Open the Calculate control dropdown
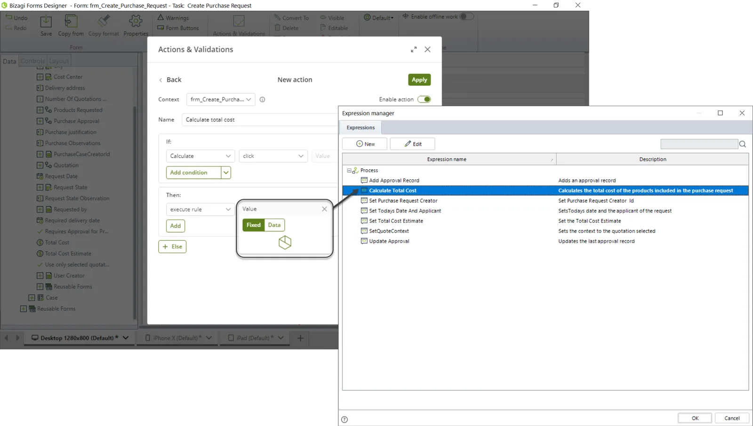This screenshot has width=753, height=426. (200, 156)
